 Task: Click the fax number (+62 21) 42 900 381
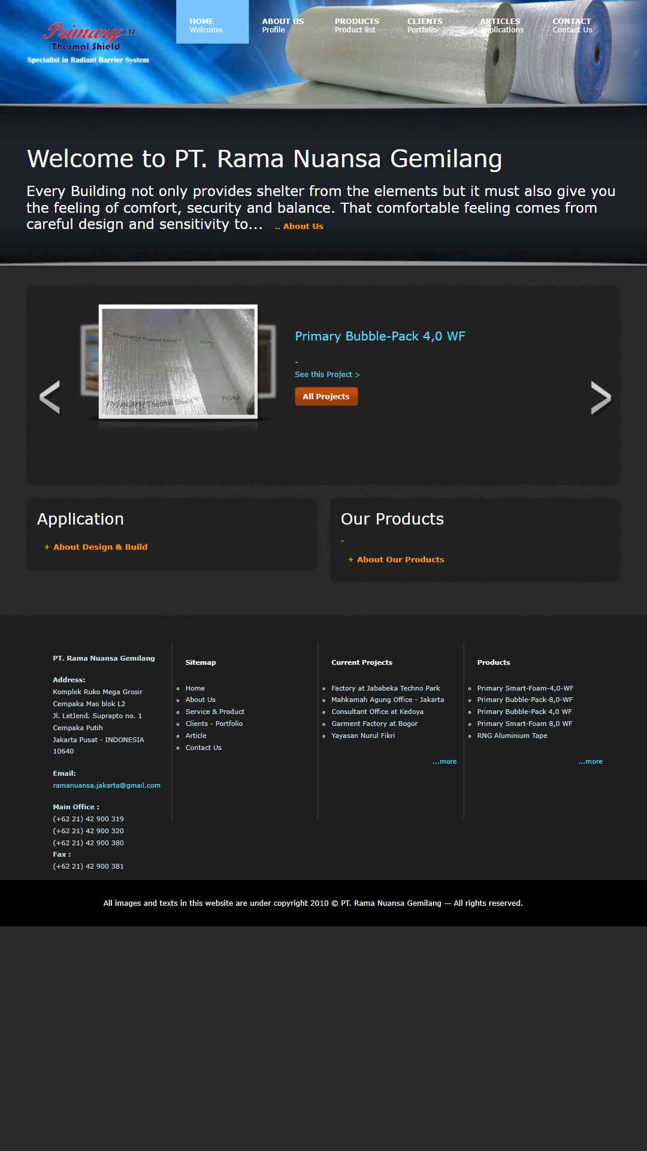point(88,866)
